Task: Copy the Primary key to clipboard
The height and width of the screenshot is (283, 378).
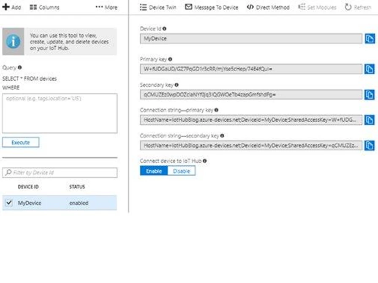Action: click(x=369, y=69)
